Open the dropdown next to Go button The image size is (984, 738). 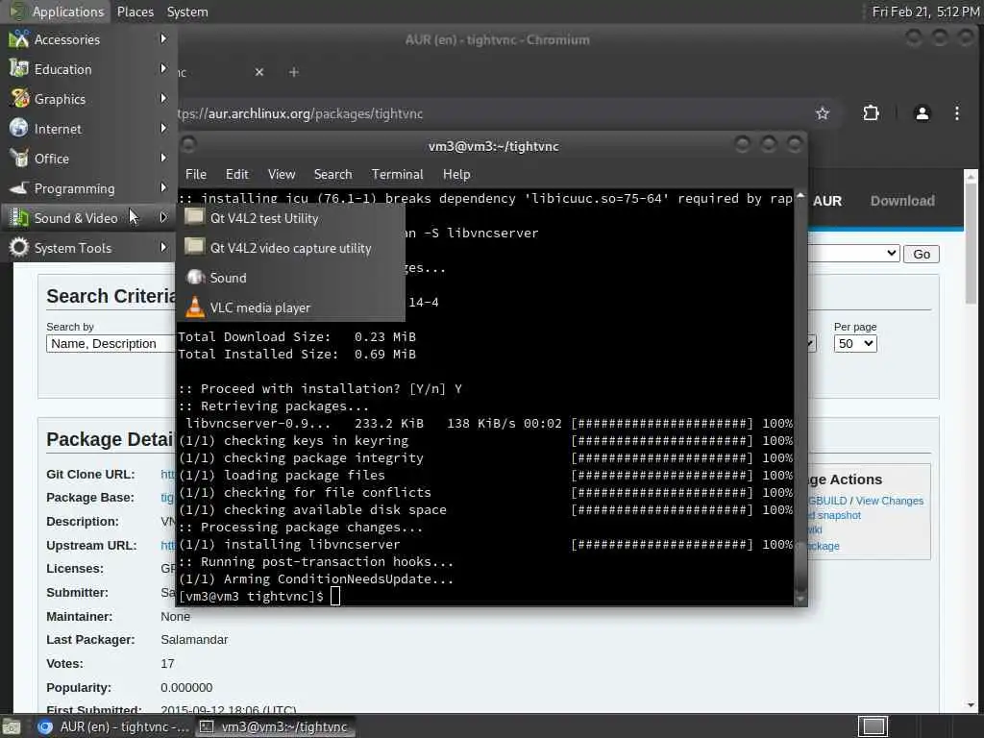pyautogui.click(x=853, y=254)
